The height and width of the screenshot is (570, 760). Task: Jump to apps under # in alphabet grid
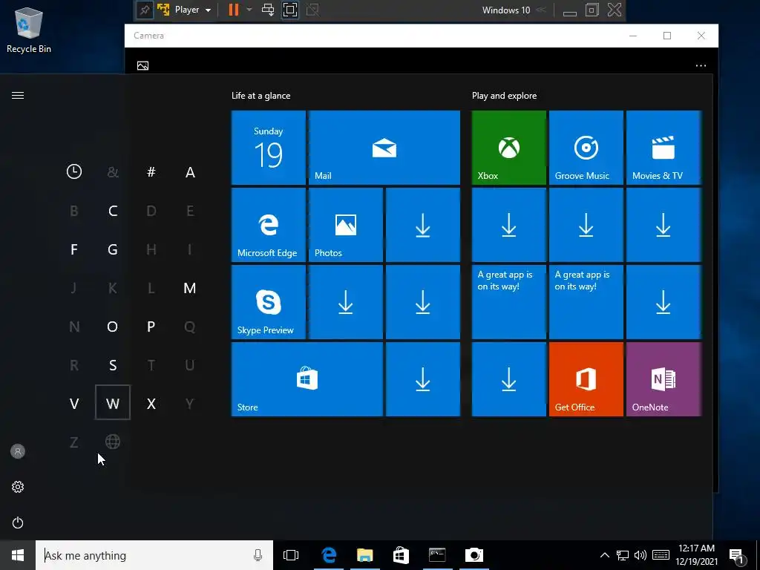(151, 171)
